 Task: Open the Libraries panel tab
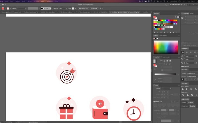click(x=192, y=106)
